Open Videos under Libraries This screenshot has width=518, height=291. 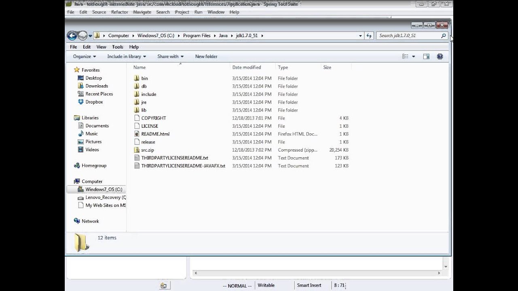click(92, 150)
